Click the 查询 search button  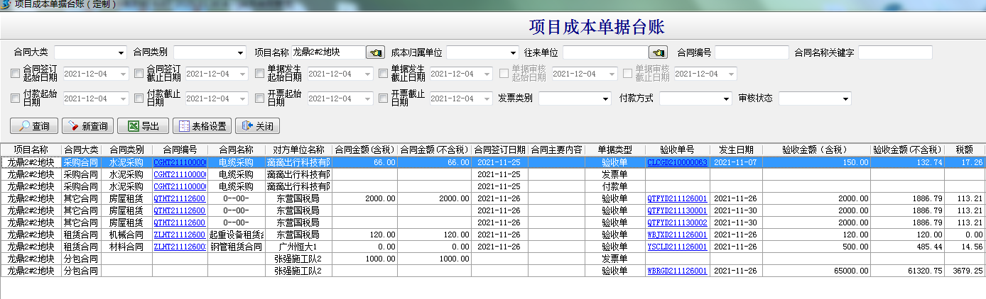pos(34,126)
